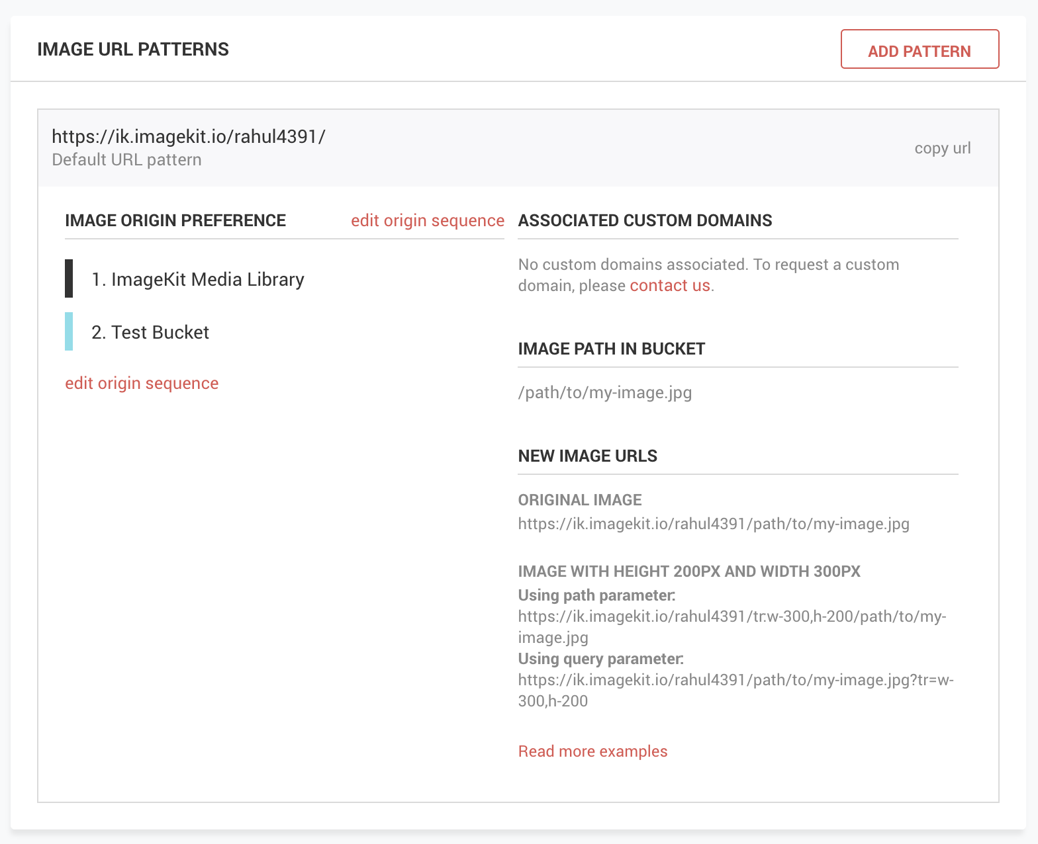Click the 'Using path parameter:' label
This screenshot has width=1038, height=844.
597,595
